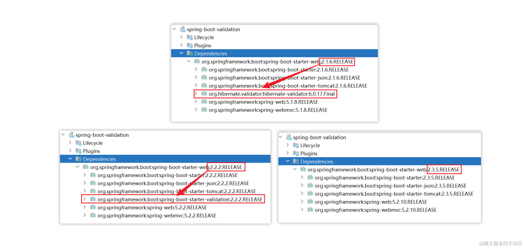Expand the spring-boot-starter-validation:2.2.2.RELEASE node

tap(85, 199)
